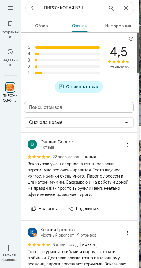Open the three-dot menu for Ксения Гренова's review
Screen dimensions: 141x268
click(128, 233)
